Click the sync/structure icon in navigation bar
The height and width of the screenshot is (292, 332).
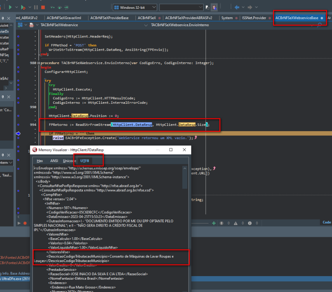tap(20, 25)
